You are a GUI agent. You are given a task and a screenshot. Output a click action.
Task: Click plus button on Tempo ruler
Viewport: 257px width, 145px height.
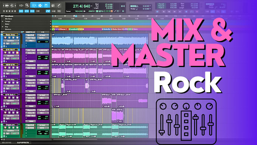pyautogui.click(x=51, y=21)
